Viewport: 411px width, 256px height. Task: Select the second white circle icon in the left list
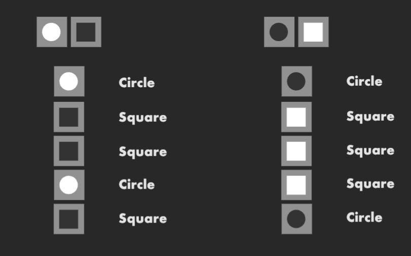coord(69,185)
